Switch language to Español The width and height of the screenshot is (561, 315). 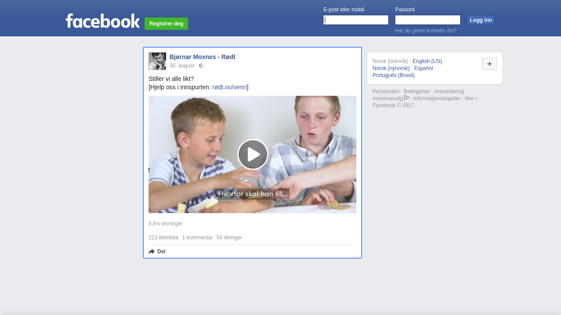click(x=423, y=68)
